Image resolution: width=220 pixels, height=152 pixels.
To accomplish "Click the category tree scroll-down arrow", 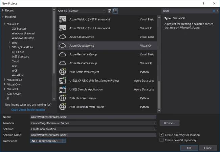I will pos(54,99).
